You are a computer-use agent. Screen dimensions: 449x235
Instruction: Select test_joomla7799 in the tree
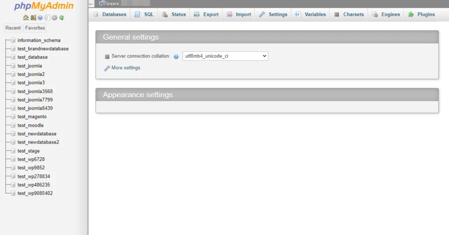pyautogui.click(x=35, y=100)
